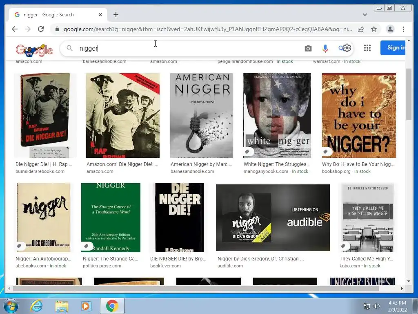Click the vertical scrollbar thumb
This screenshot has height=314, width=418.
[409, 94]
